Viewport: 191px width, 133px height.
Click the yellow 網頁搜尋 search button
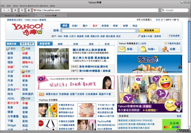(149, 30)
